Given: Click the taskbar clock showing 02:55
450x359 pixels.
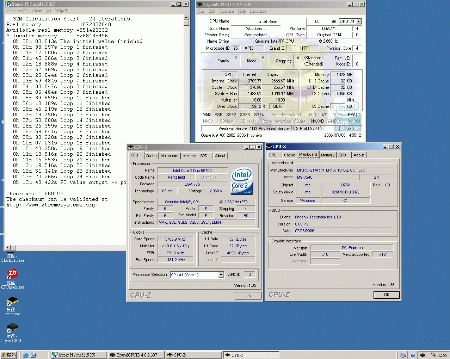Looking at the screenshot, I should click(437, 355).
